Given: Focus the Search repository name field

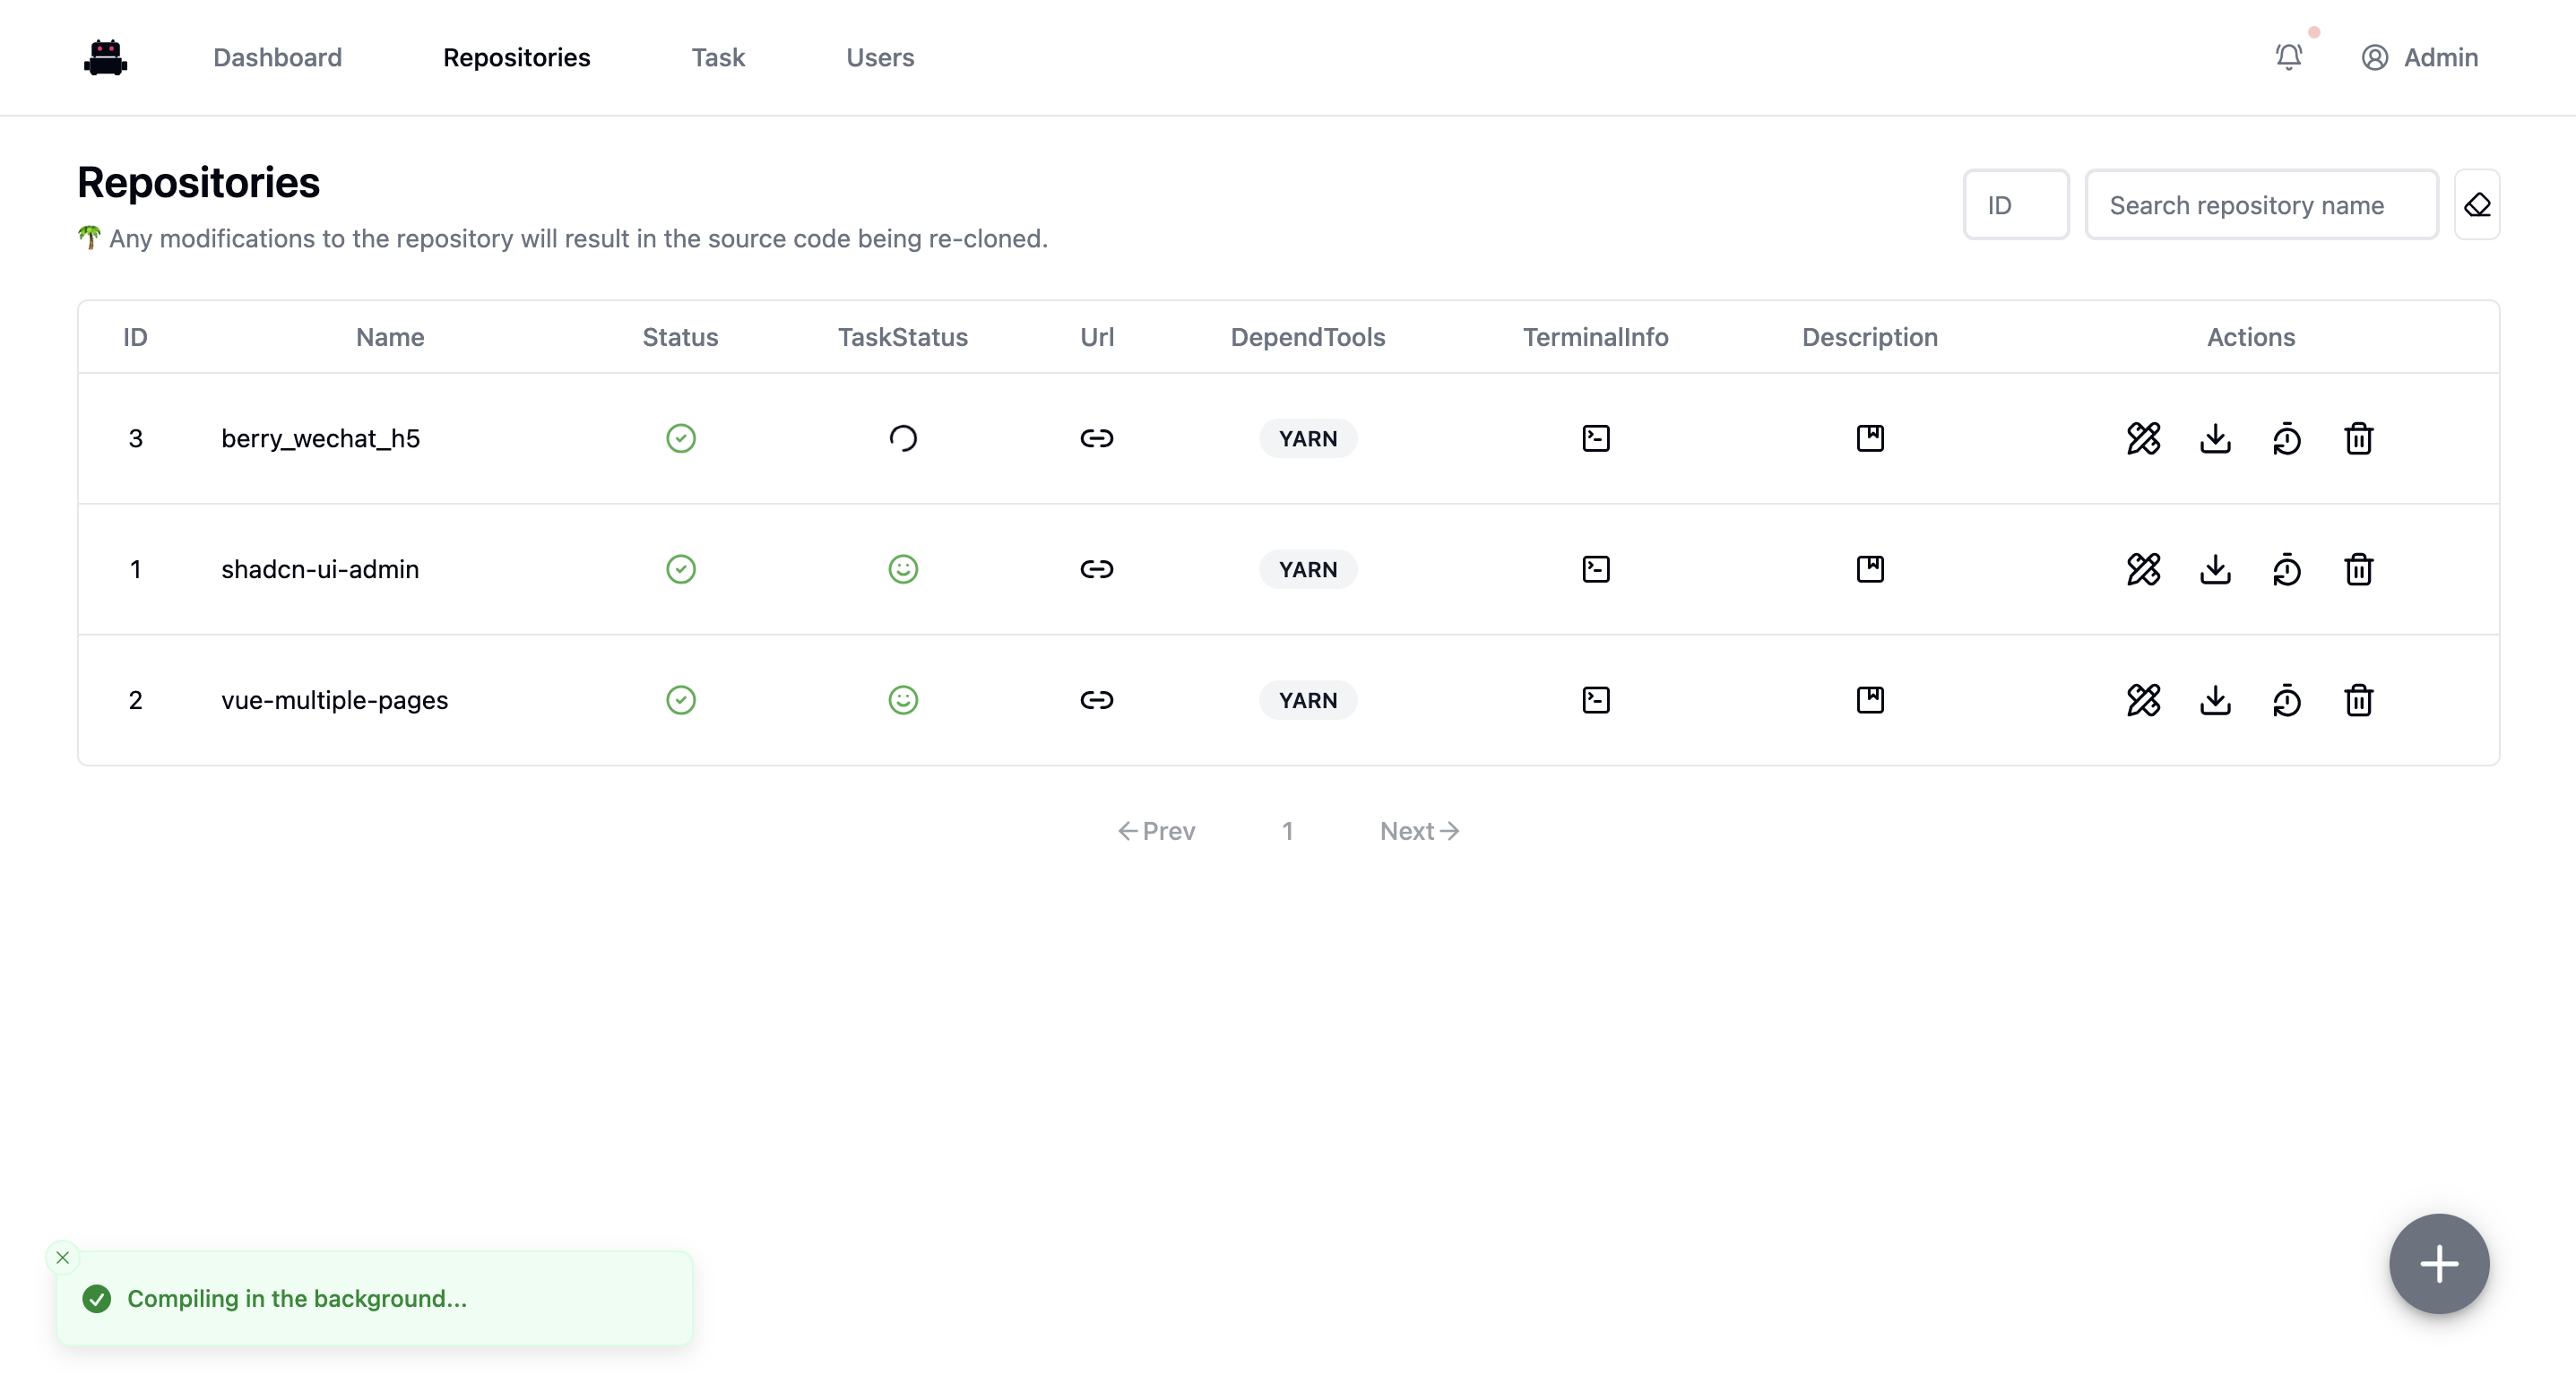Looking at the screenshot, I should [2260, 205].
